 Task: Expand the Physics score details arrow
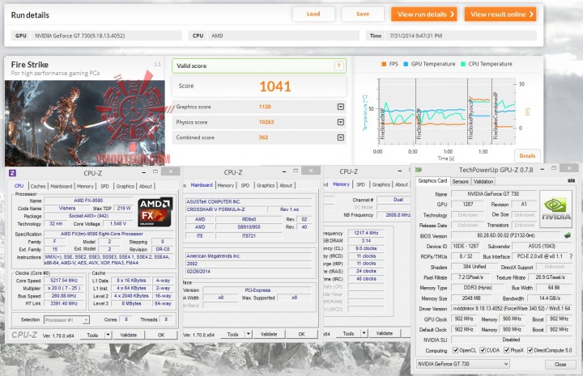click(x=340, y=122)
